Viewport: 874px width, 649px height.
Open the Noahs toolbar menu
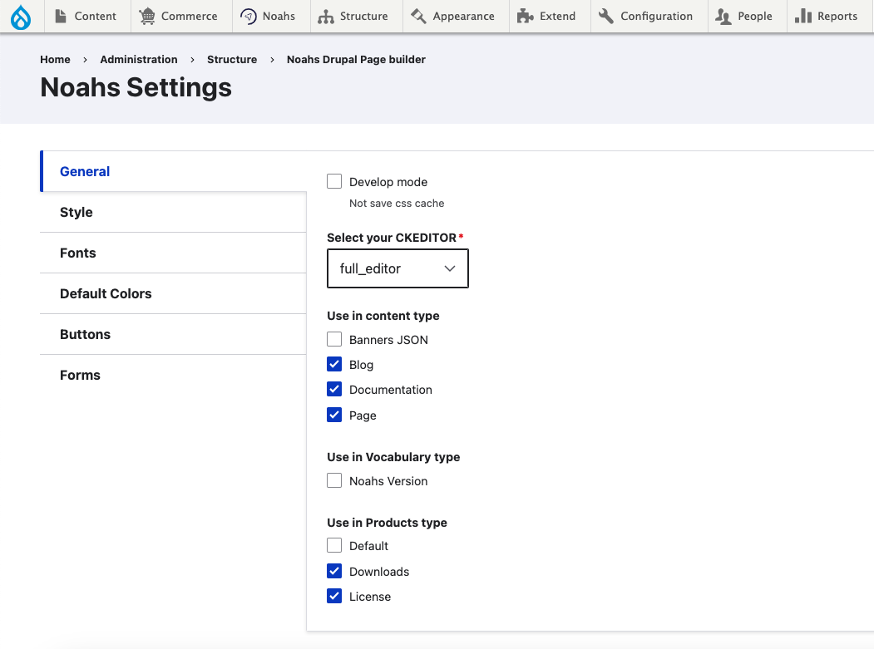click(271, 16)
